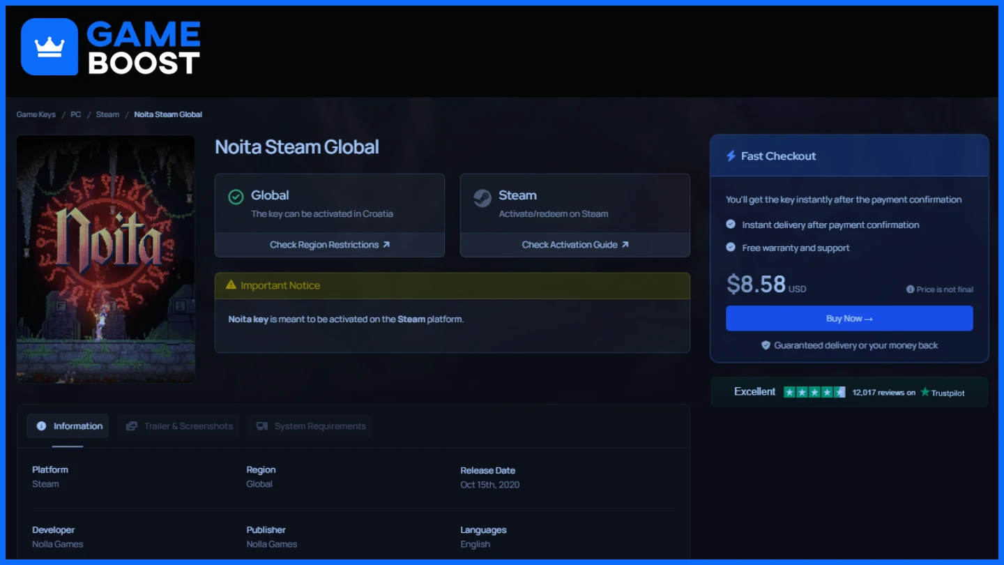The image size is (1004, 565).
Task: Click Region value 'Global'
Action: [259, 484]
